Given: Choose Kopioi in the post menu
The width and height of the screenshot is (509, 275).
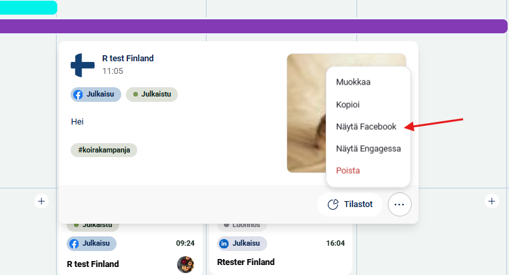Looking at the screenshot, I should 349,105.
